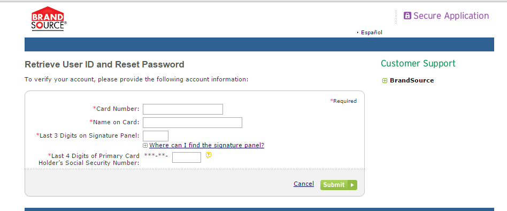Viewport: 507px width, 211px height.
Task: Open 'Where can I find the signature panel?' link
Action: [206, 145]
